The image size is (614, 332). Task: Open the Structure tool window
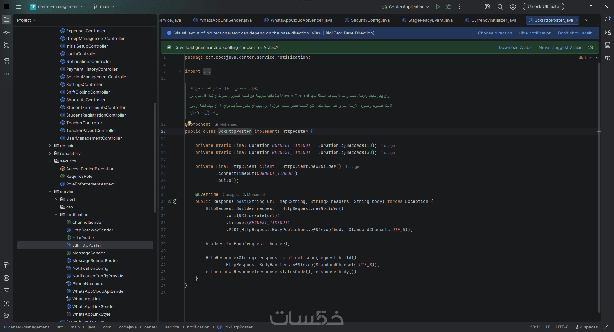(x=6, y=61)
